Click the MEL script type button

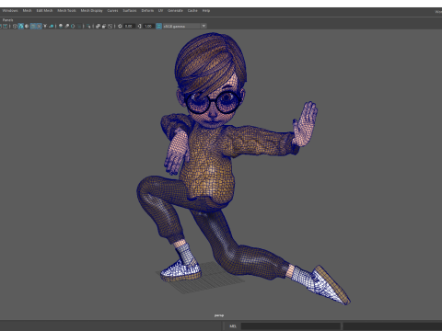(x=233, y=326)
